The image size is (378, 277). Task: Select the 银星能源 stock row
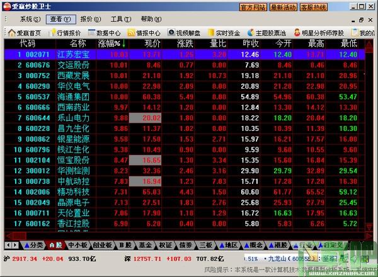click(185, 139)
